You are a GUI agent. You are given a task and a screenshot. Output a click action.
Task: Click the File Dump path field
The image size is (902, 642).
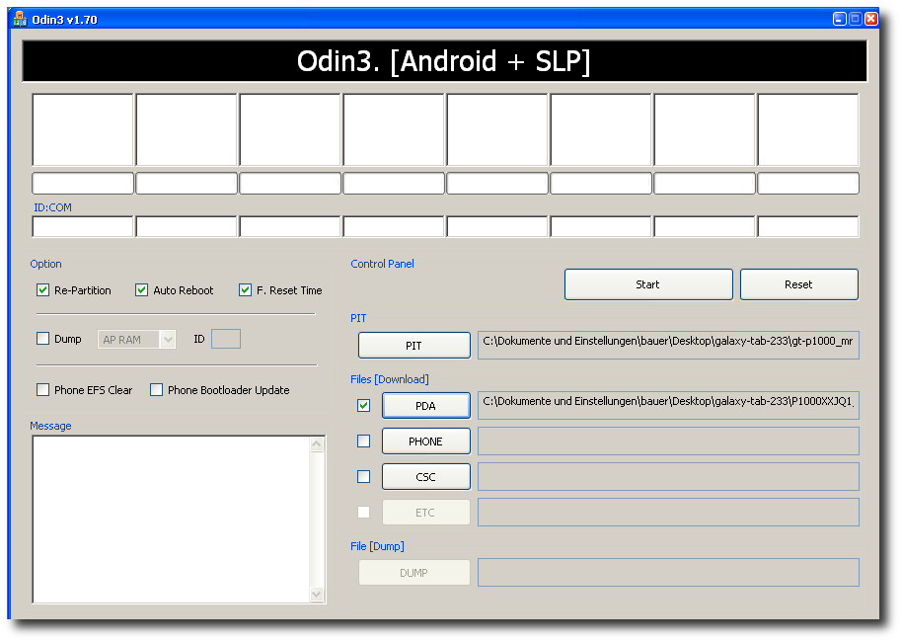pos(668,572)
